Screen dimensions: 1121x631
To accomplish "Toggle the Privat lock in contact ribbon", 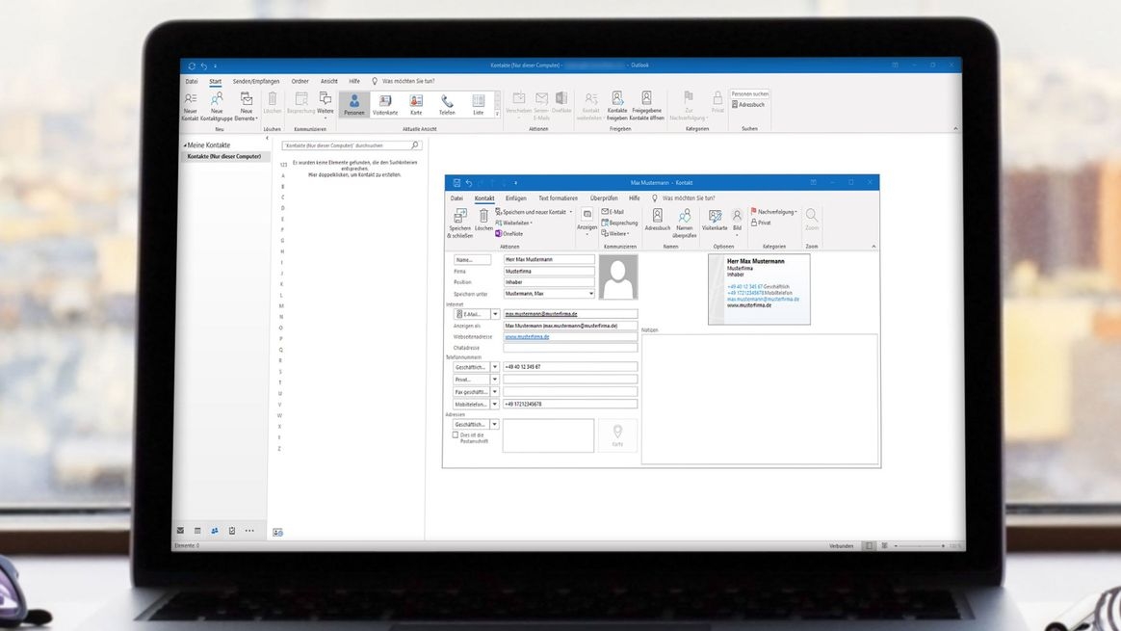I will pos(761,223).
